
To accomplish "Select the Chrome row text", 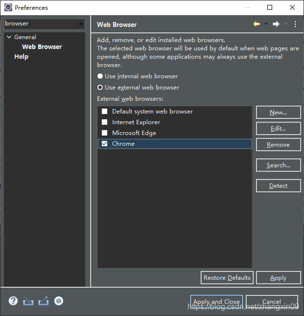I will tap(123, 144).
